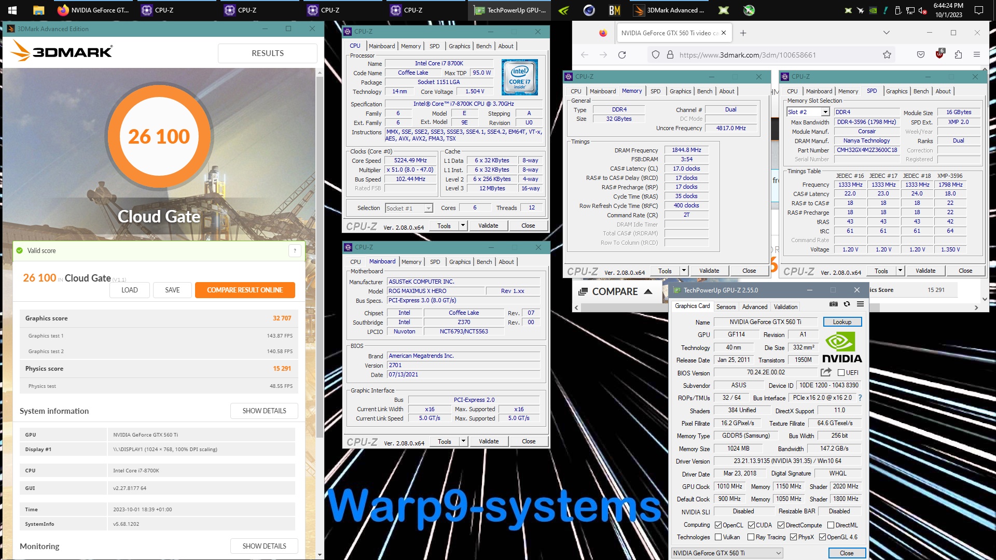This screenshot has height=560, width=996.
Task: Go back in the browser
Action: click(585, 54)
